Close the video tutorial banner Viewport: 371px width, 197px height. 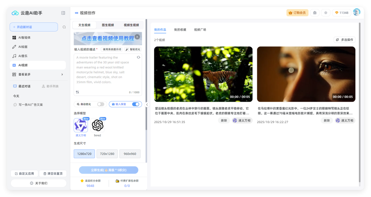click(137, 37)
